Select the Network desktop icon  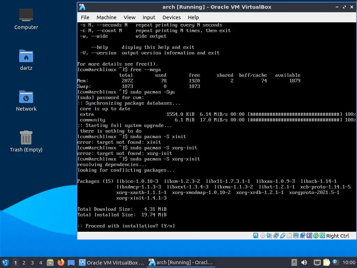[x=26, y=101]
